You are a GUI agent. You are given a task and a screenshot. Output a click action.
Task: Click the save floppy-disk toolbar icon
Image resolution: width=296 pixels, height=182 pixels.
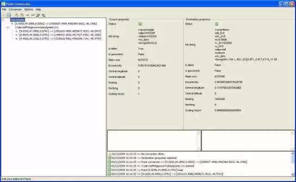tap(9, 15)
